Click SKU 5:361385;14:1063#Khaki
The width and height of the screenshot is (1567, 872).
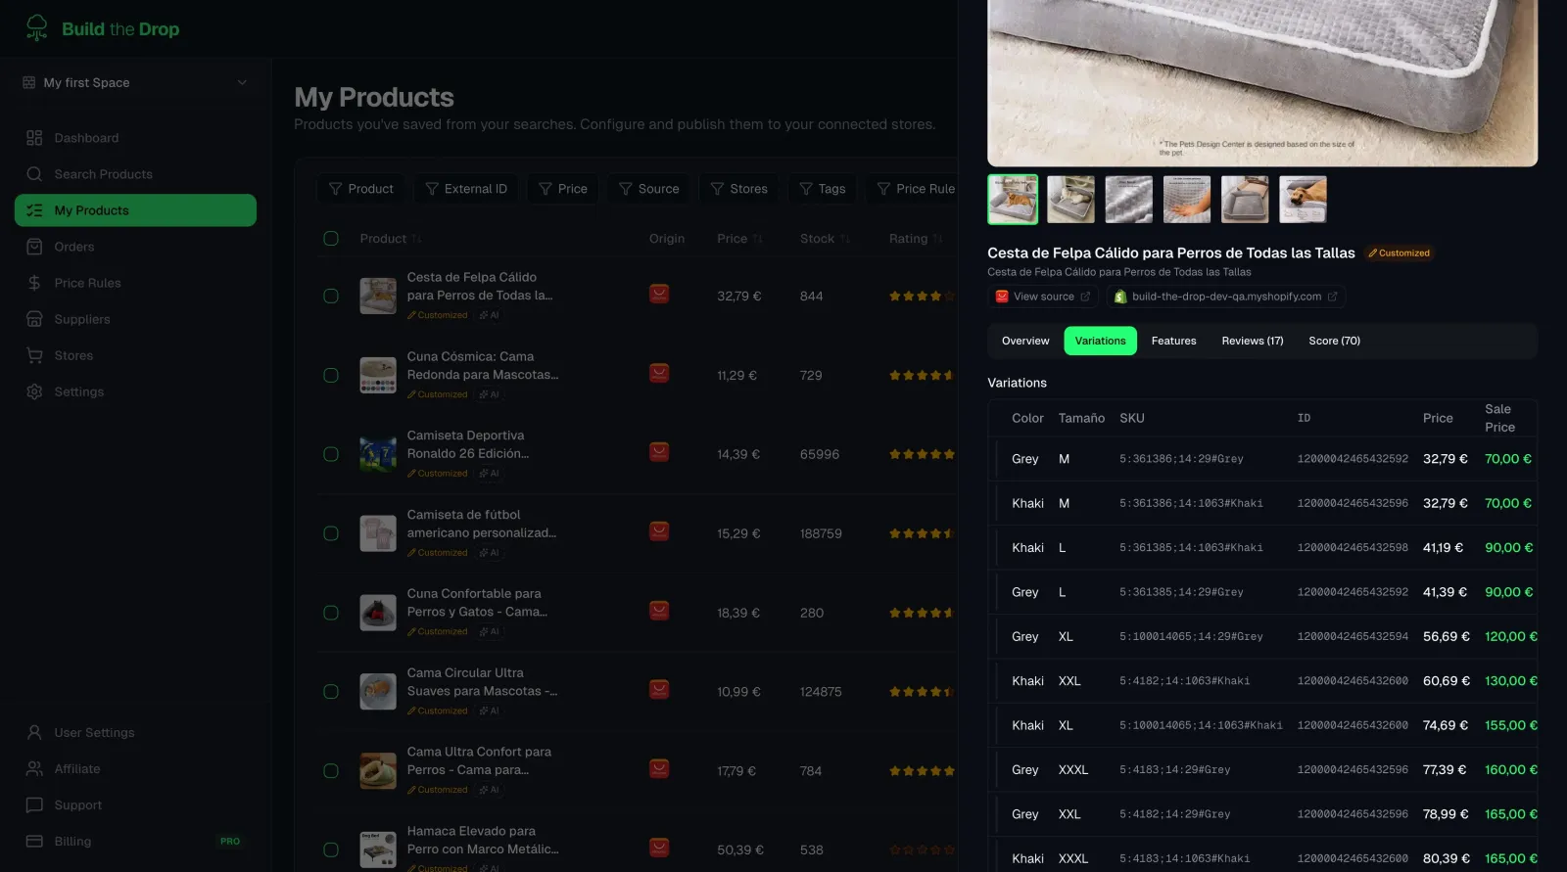pyautogui.click(x=1191, y=548)
